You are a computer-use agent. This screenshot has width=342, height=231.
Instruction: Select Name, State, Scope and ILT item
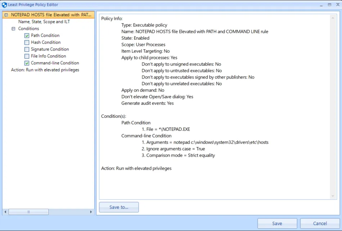44,22
